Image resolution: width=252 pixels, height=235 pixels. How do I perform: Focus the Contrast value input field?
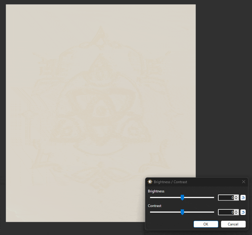coord(226,212)
